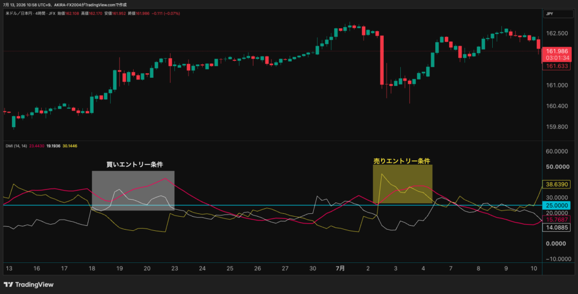Viewport: 578px width, 294px height.
Task: Click the TradingView logo
Action: pyautogui.click(x=29, y=284)
